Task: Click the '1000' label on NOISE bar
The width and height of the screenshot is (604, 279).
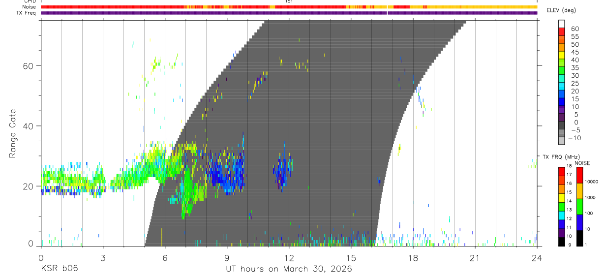Action: point(591,197)
